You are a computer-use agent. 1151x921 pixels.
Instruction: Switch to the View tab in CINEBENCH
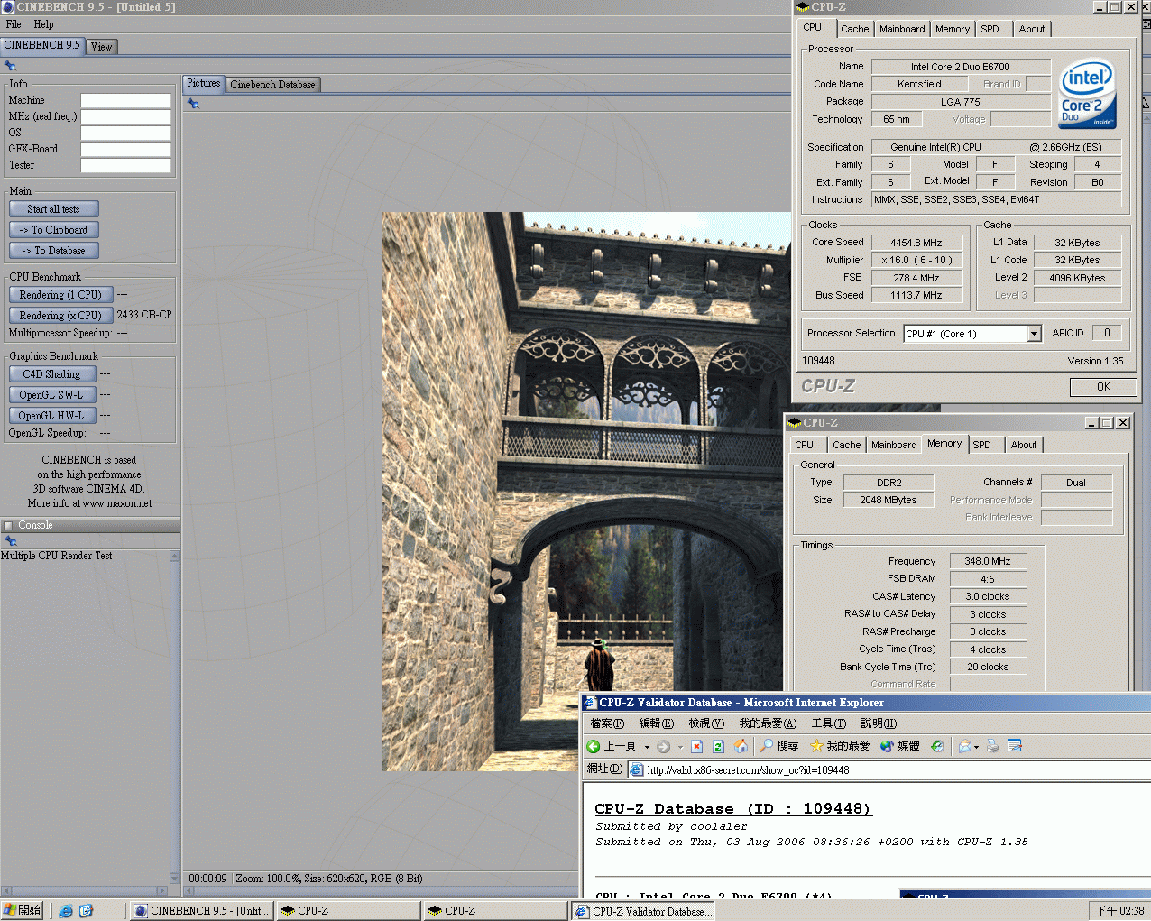(x=102, y=47)
